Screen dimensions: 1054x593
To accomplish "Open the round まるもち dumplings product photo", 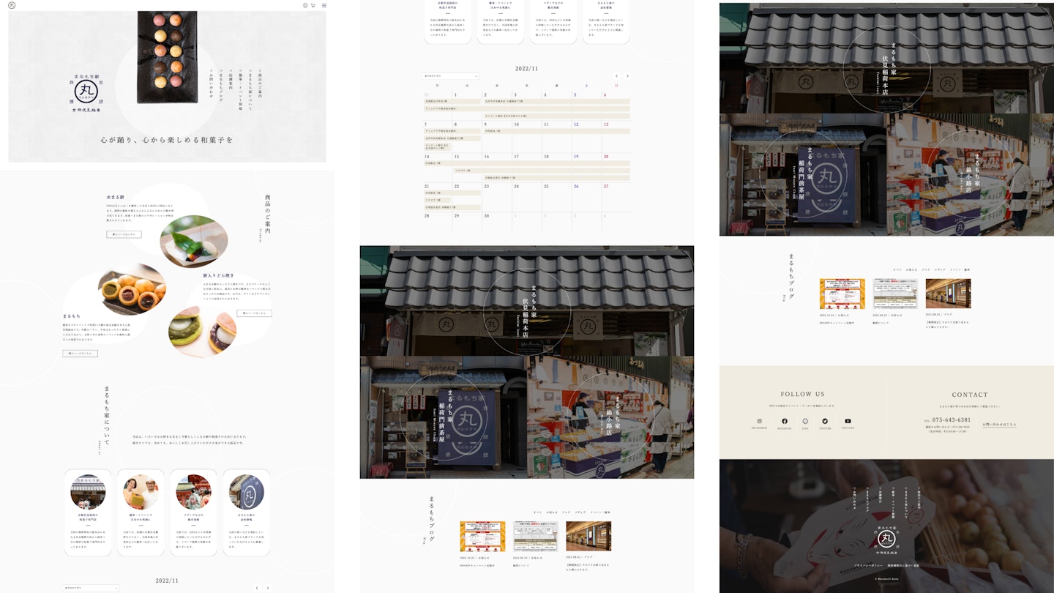I will coord(132,289).
